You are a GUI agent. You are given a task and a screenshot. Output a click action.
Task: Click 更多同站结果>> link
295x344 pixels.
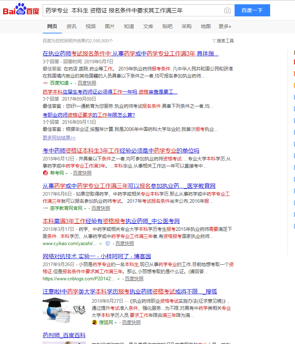(x=59, y=138)
